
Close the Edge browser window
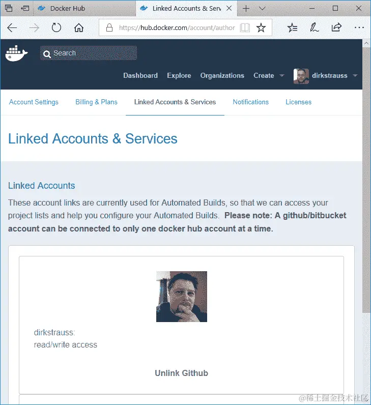click(359, 8)
